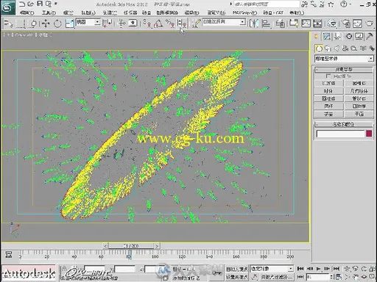
Task: Open the MAXScript menu
Action: click(x=244, y=12)
